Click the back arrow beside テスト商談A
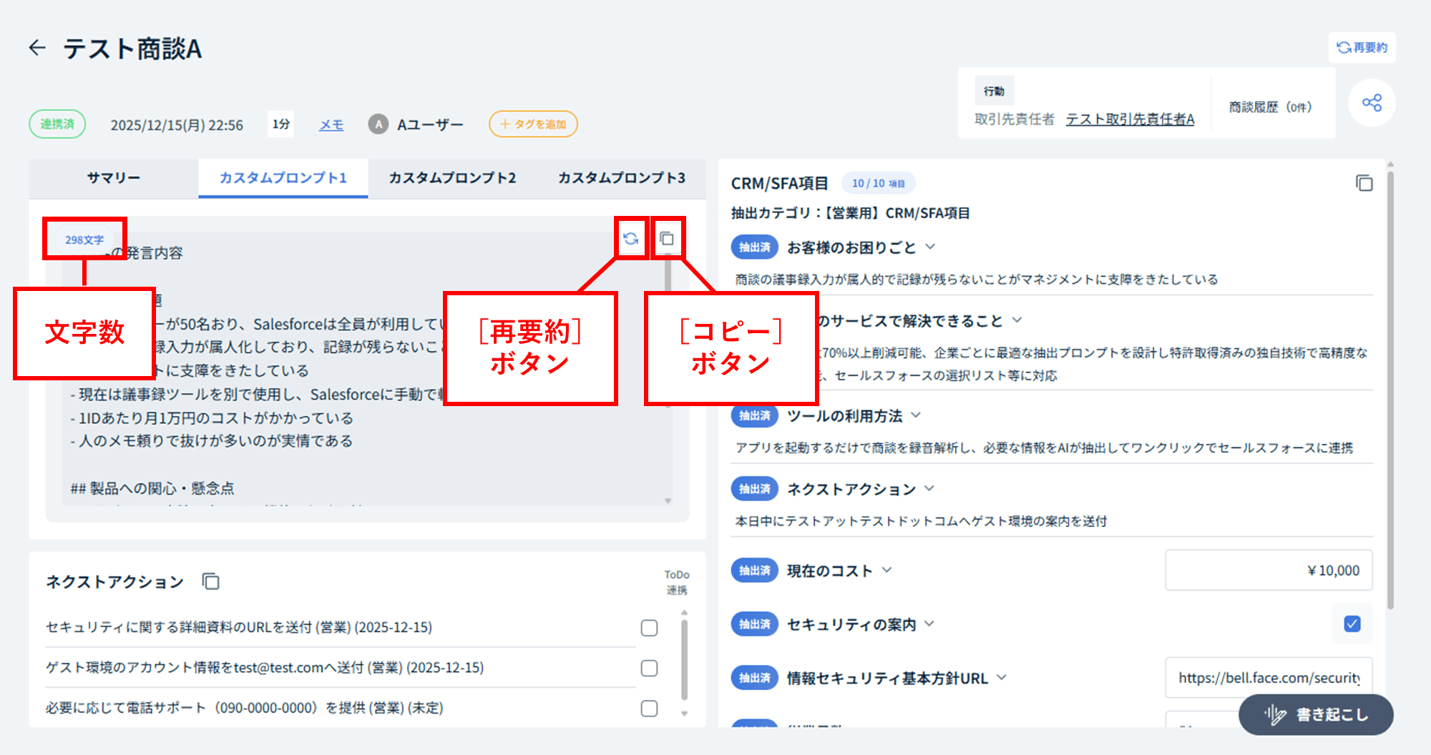The image size is (1431, 755). tap(37, 48)
